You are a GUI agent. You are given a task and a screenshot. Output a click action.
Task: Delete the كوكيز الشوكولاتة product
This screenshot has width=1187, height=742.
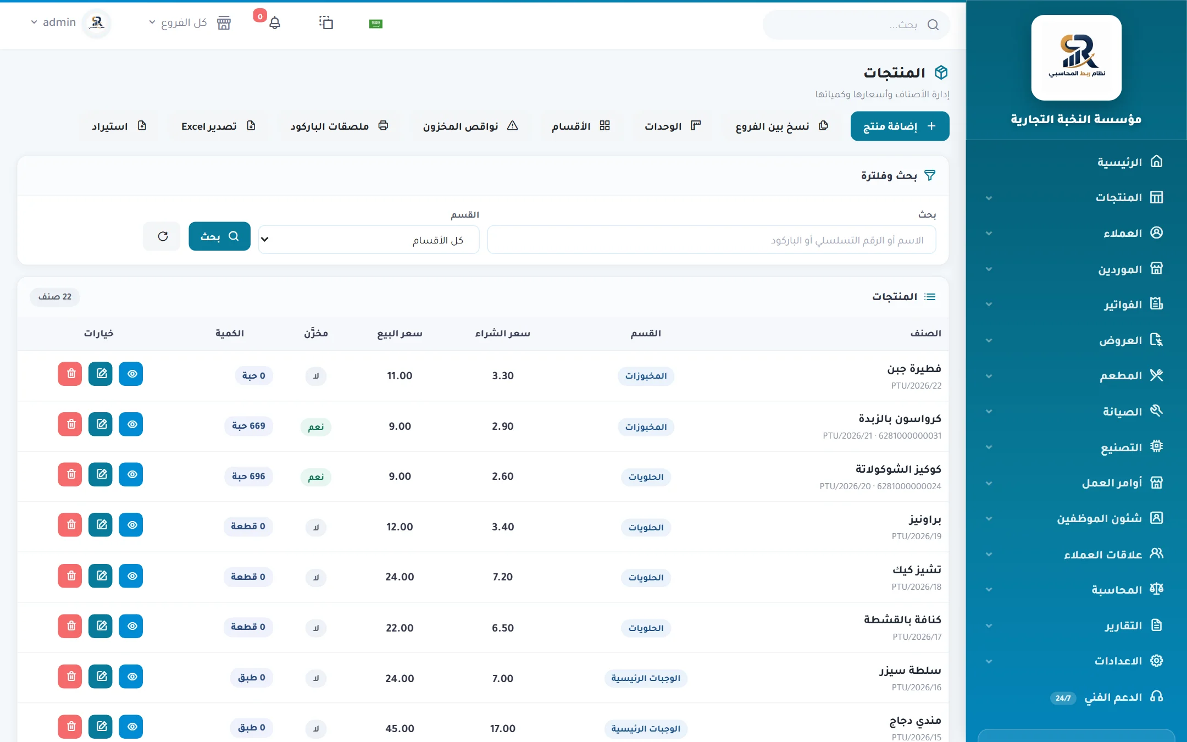70,474
